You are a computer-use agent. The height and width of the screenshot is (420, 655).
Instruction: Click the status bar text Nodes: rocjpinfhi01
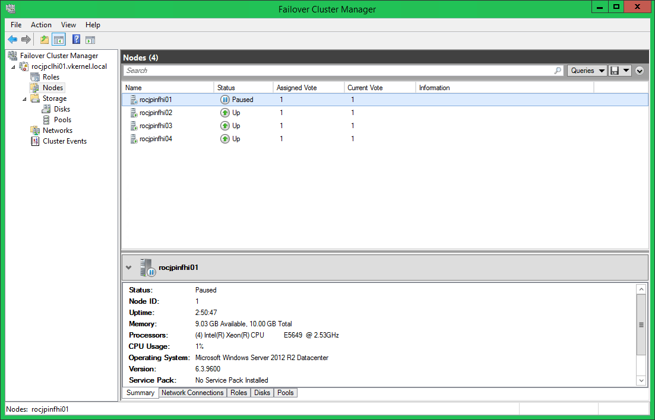(37, 409)
